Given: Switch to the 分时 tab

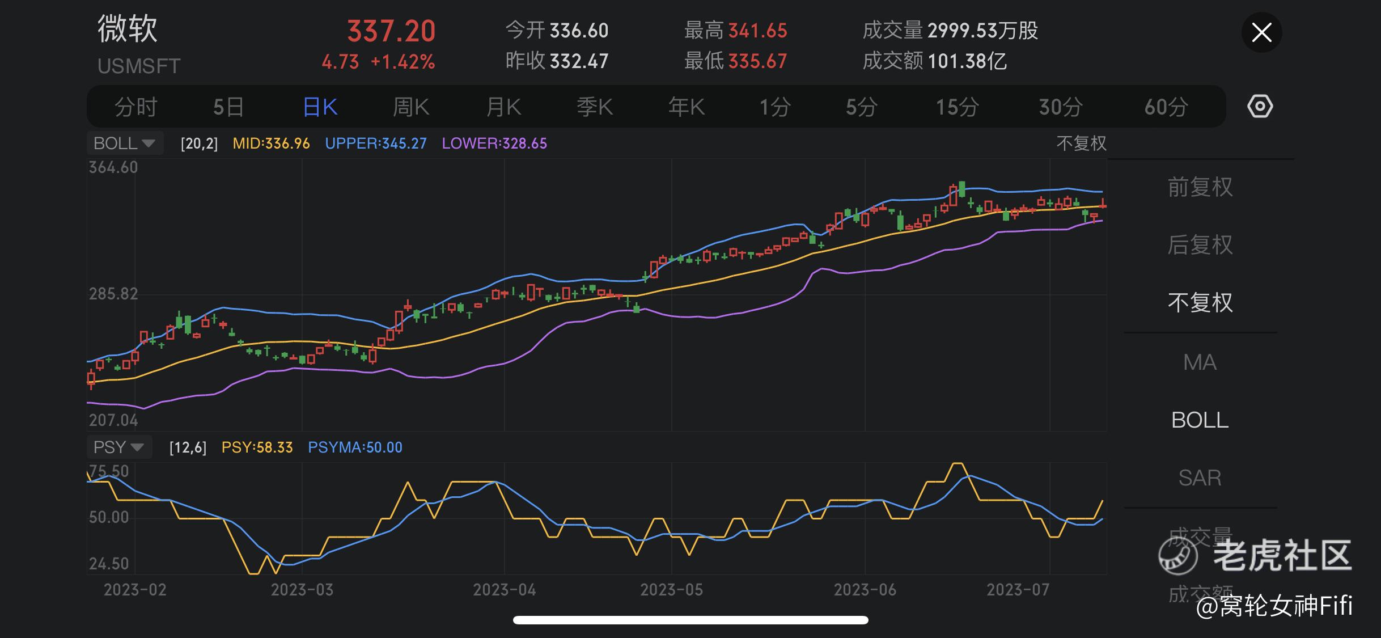Looking at the screenshot, I should click(135, 107).
